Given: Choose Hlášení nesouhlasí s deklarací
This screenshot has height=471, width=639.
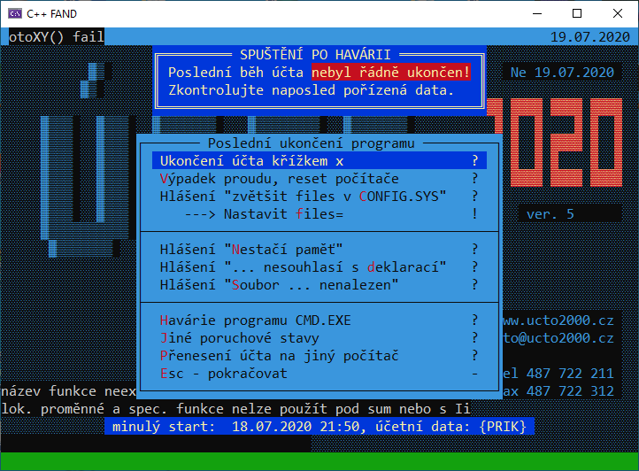Looking at the screenshot, I should click(x=303, y=267).
